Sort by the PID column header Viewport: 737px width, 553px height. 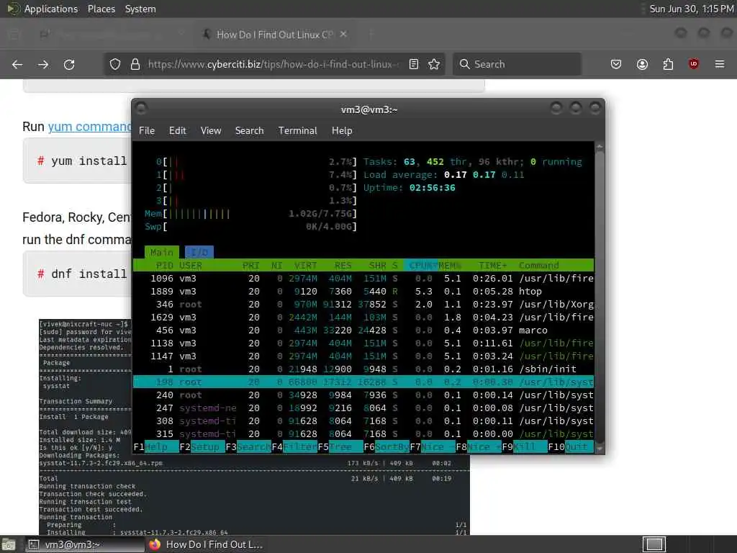click(x=165, y=265)
